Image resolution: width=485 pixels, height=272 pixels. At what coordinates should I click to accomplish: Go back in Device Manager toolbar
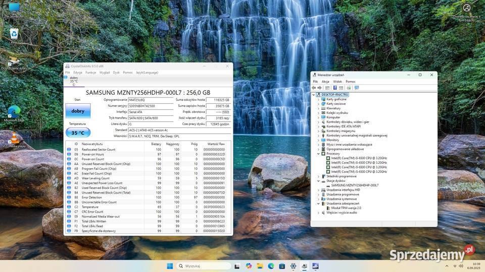click(314, 88)
